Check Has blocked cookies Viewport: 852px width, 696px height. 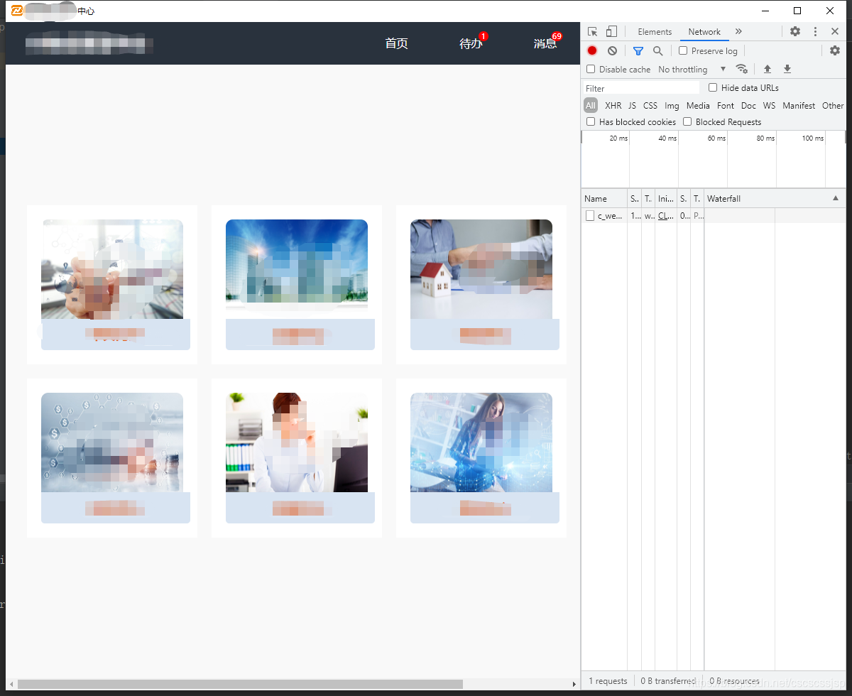coord(591,121)
